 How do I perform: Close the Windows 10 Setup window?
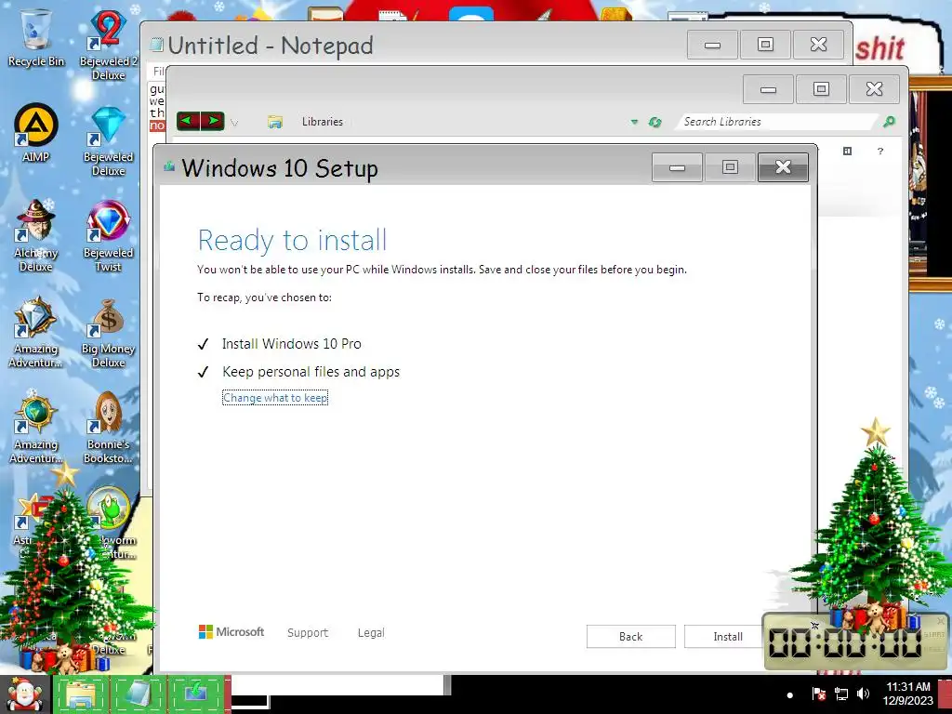[x=783, y=167]
